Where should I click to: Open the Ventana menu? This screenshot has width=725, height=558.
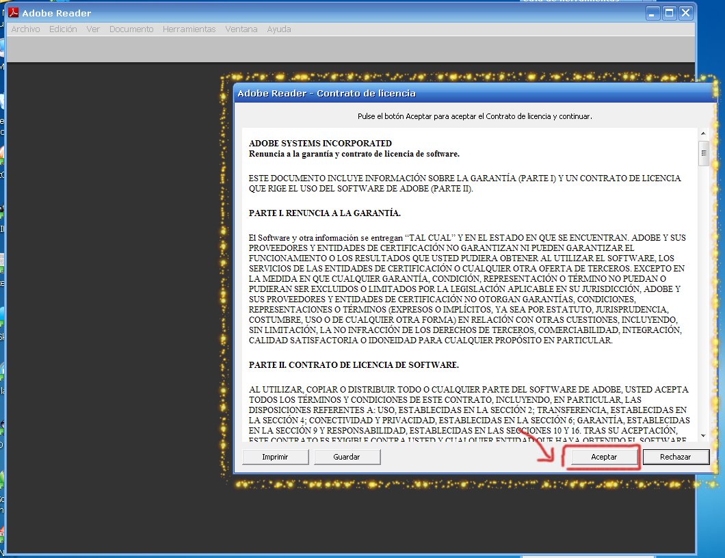[241, 29]
